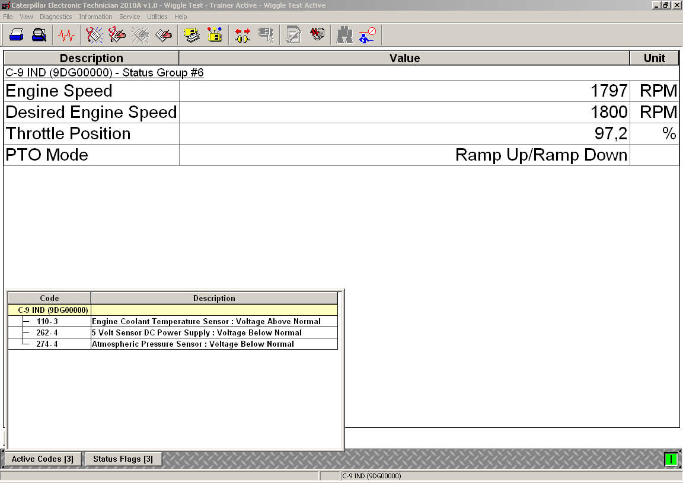Open the Status Tool waveform icon
This screenshot has width=683, height=483.
coord(66,35)
